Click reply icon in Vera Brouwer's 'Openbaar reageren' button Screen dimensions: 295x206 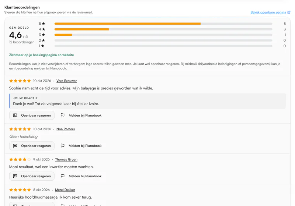click(15, 116)
